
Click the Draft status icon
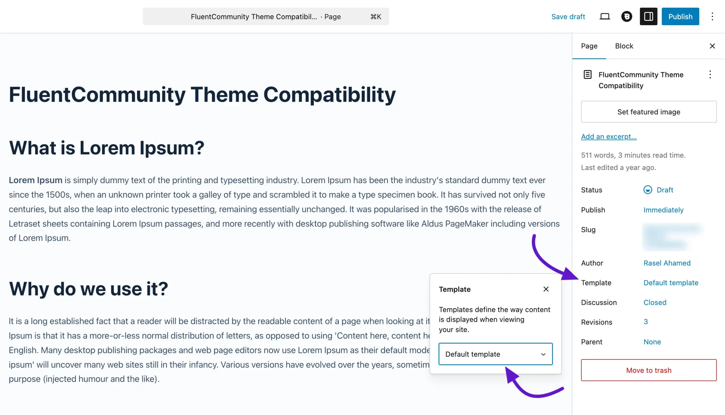click(x=647, y=190)
